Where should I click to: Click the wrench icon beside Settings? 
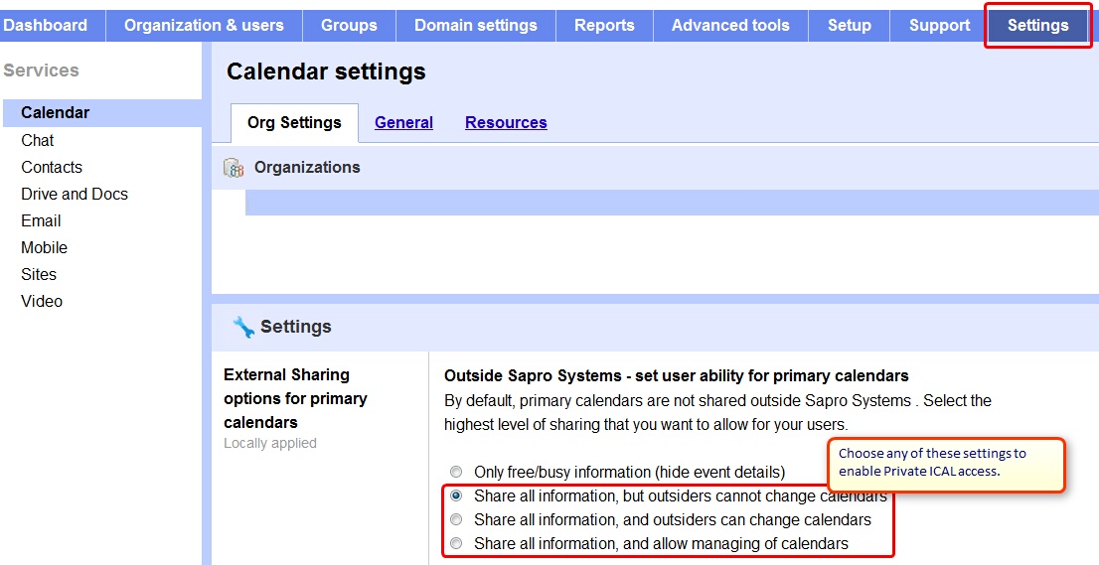[x=243, y=327]
